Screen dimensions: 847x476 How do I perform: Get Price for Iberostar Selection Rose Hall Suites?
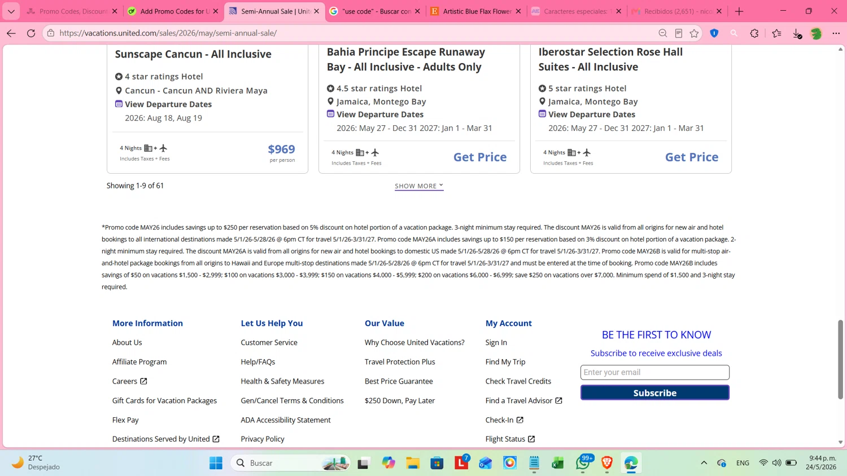692,157
